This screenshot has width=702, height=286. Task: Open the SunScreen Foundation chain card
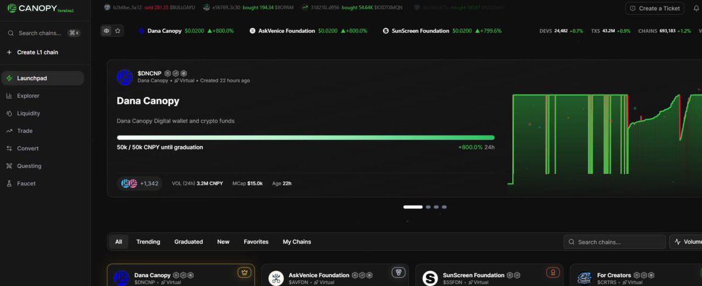(489, 275)
